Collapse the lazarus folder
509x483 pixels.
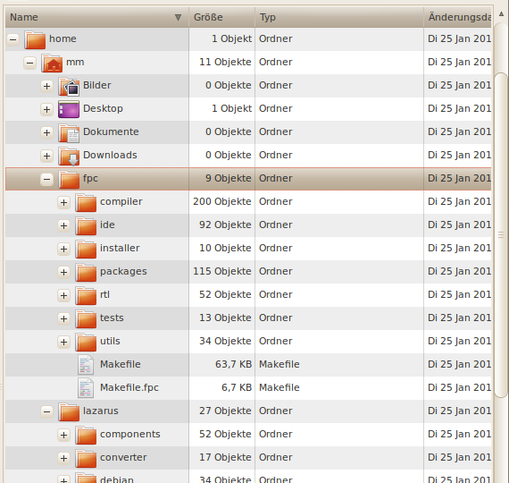click(x=46, y=411)
